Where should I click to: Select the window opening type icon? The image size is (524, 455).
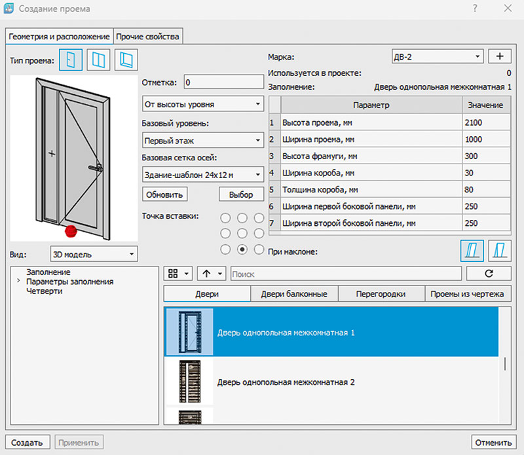[x=99, y=60]
